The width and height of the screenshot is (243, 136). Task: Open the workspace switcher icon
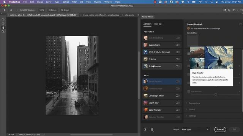point(234,10)
